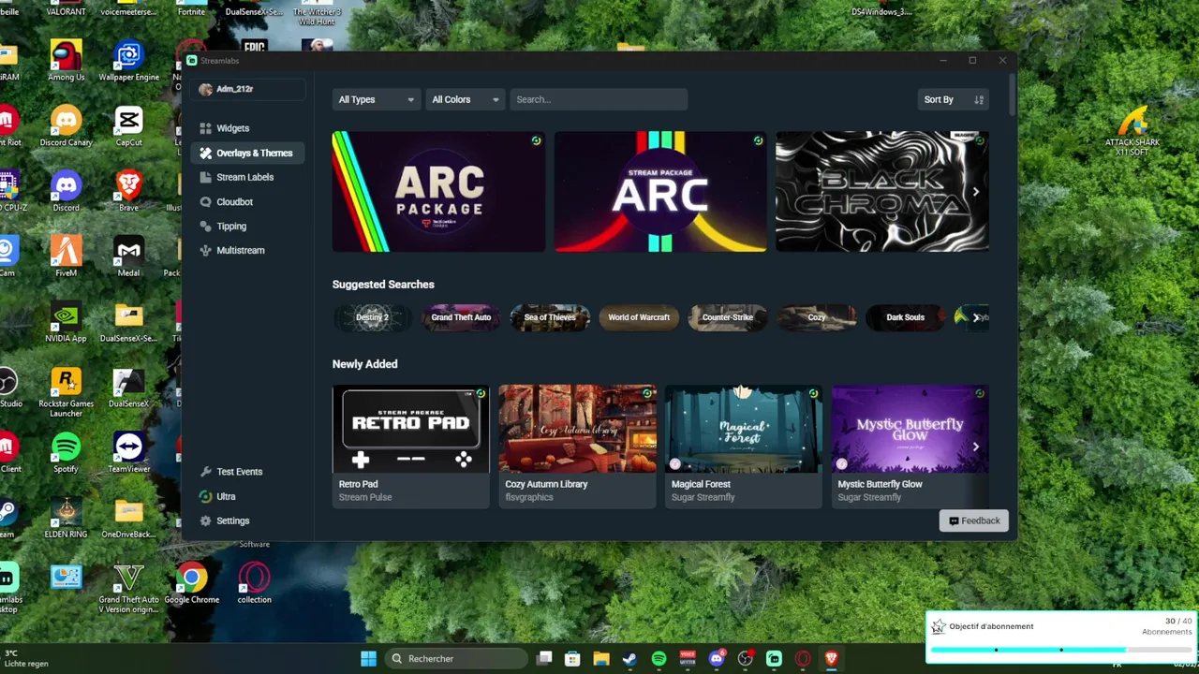Screen dimensions: 1199x674
Task: Open the Cozy Autumn Library thumbnail
Action: [x=577, y=429]
